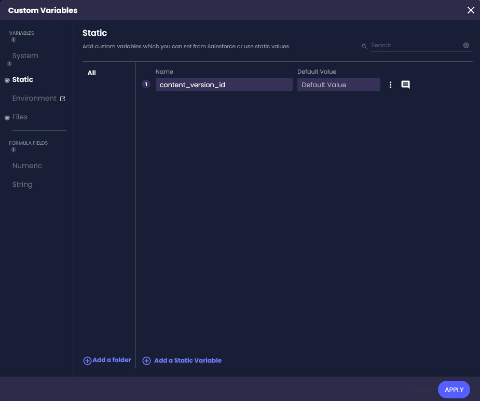
Task: Open the three-dot options menu for content_version_id
Action: click(x=390, y=85)
